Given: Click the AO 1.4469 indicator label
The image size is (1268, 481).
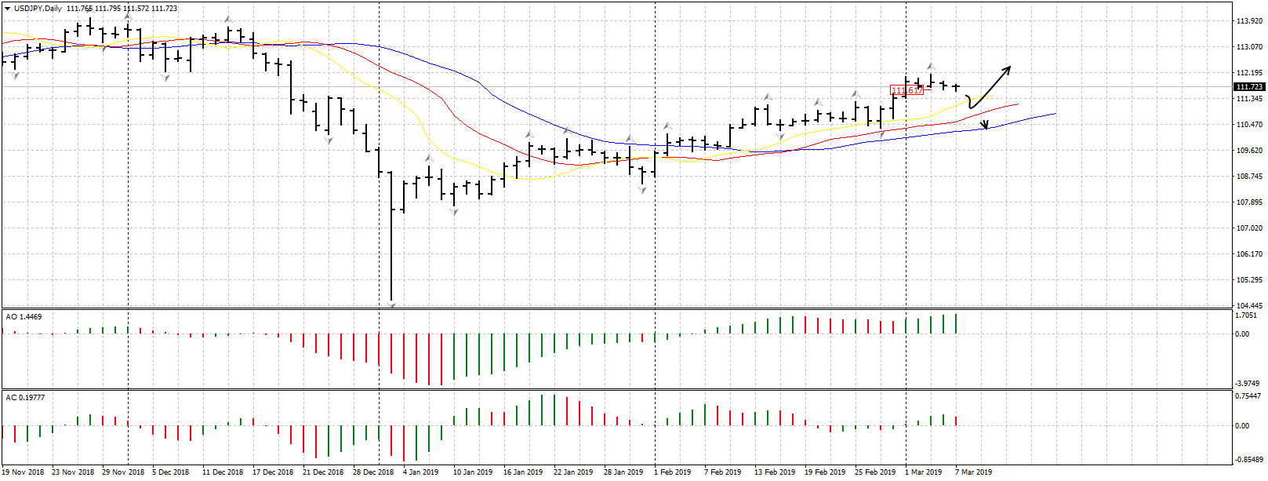Looking at the screenshot, I should [x=24, y=317].
